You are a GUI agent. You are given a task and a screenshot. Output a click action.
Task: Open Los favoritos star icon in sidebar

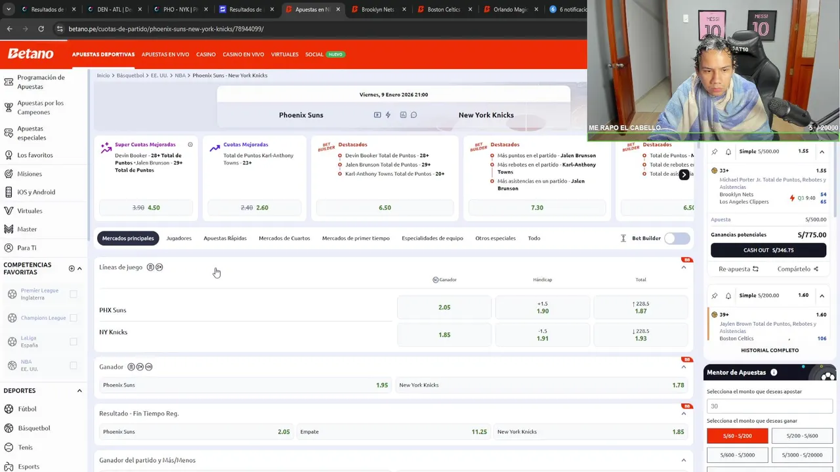(x=9, y=155)
